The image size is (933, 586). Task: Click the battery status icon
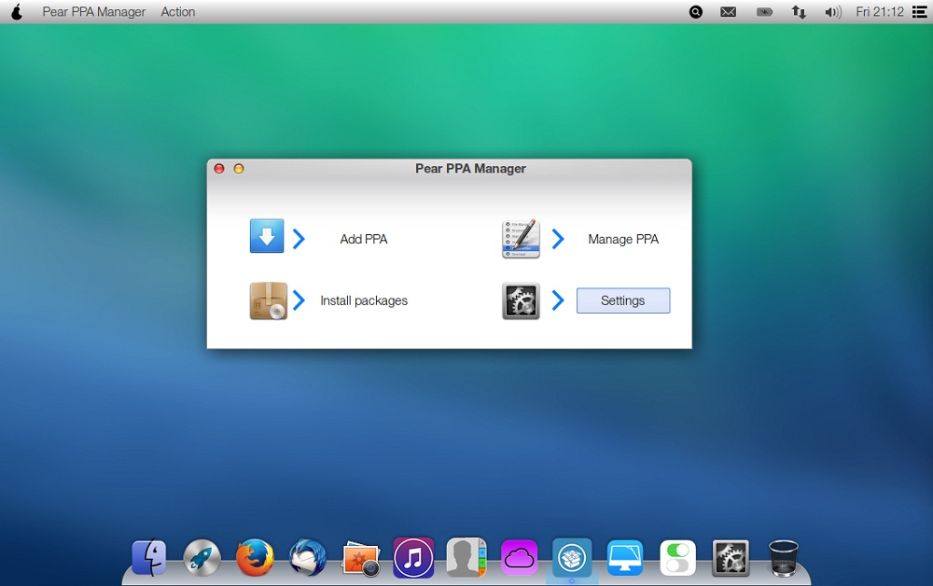[764, 12]
